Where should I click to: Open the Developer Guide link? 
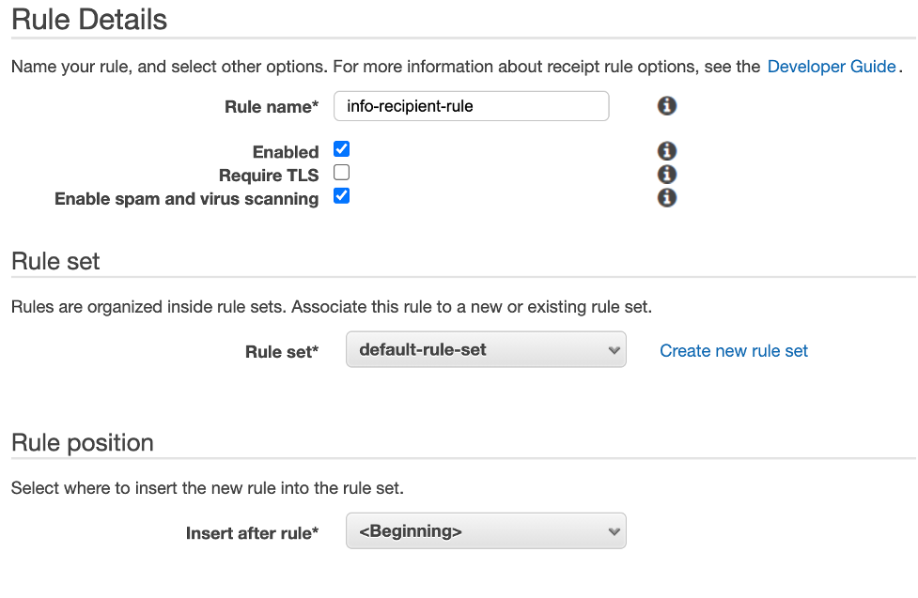832,67
